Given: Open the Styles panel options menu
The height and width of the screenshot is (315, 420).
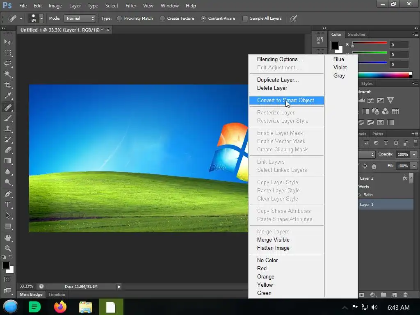Looking at the screenshot, I should (x=415, y=84).
